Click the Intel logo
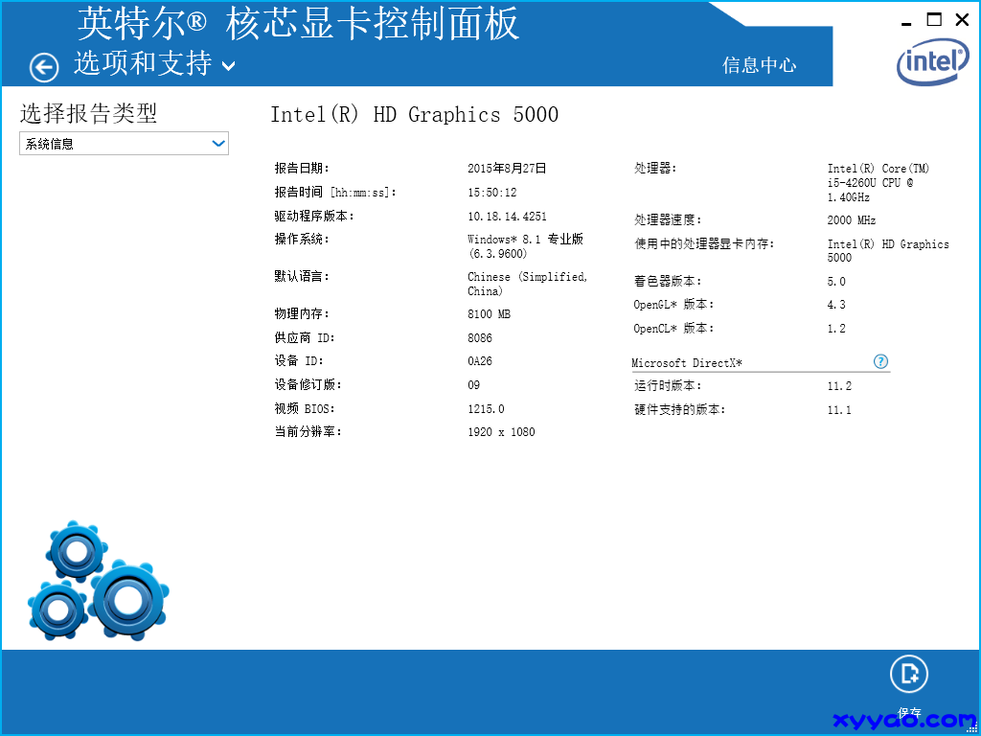 tap(931, 63)
